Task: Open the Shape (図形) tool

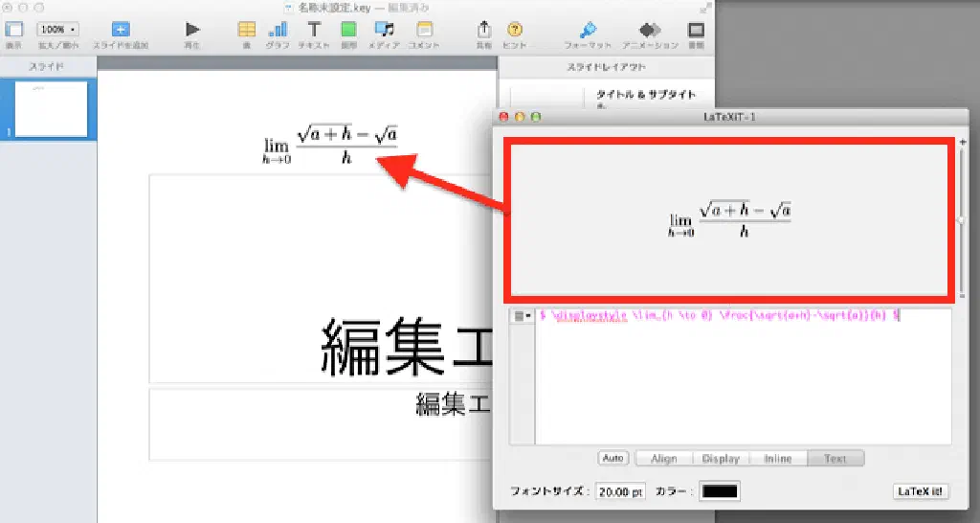Action: [x=348, y=30]
